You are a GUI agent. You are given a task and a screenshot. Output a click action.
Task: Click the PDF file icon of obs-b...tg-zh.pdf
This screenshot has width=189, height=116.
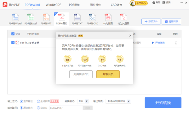point(17,43)
